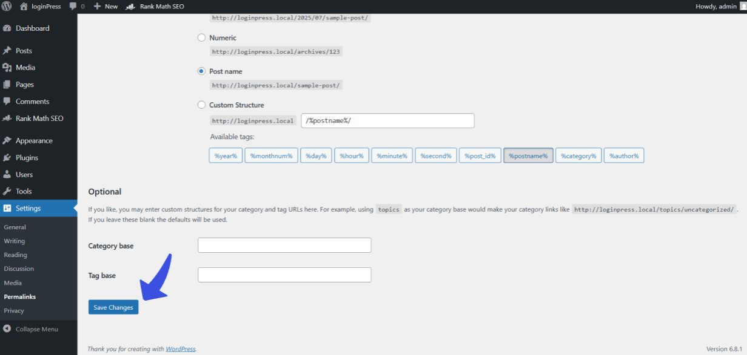
Task: Insert the %year% tag
Action: (226, 156)
